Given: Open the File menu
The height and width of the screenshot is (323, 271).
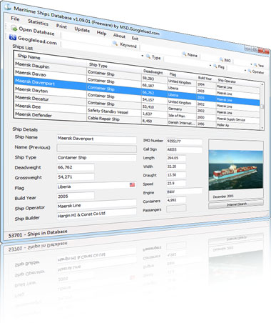Looking at the screenshot, I should click(15, 19).
